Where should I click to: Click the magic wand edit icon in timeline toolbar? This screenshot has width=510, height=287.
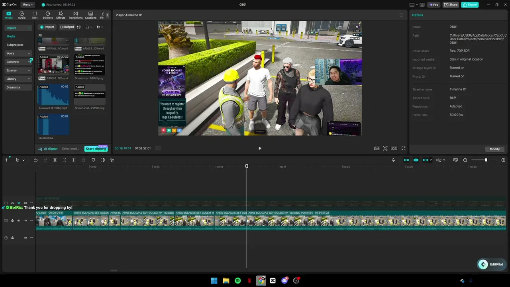tap(112, 160)
